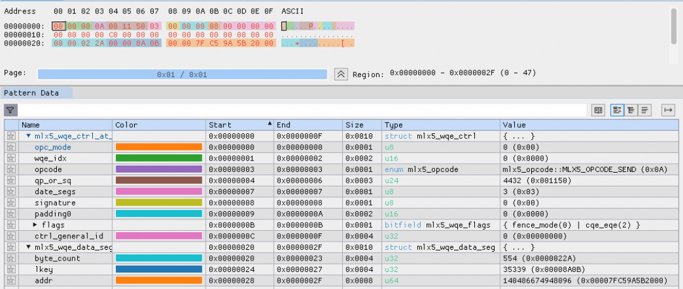Screen dimensions: 683x289
Task: Sort by the Name column header
Action: click(x=65, y=125)
